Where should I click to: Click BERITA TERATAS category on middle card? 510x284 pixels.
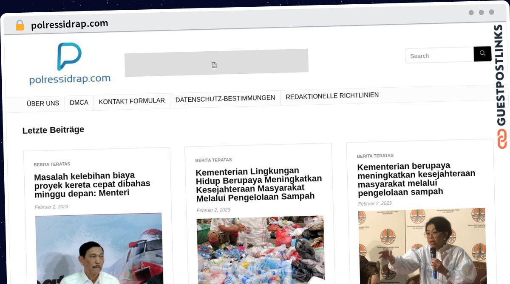click(213, 160)
